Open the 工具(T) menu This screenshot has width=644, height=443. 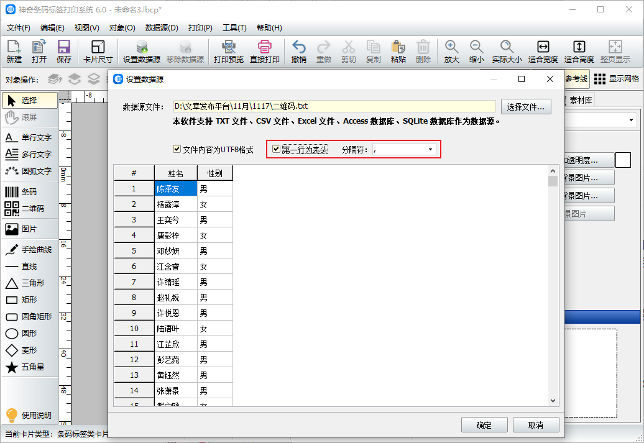click(234, 28)
